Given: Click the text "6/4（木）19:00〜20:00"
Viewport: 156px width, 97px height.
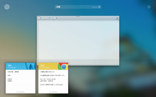Looking at the screenshot, I should [x=48, y=79].
